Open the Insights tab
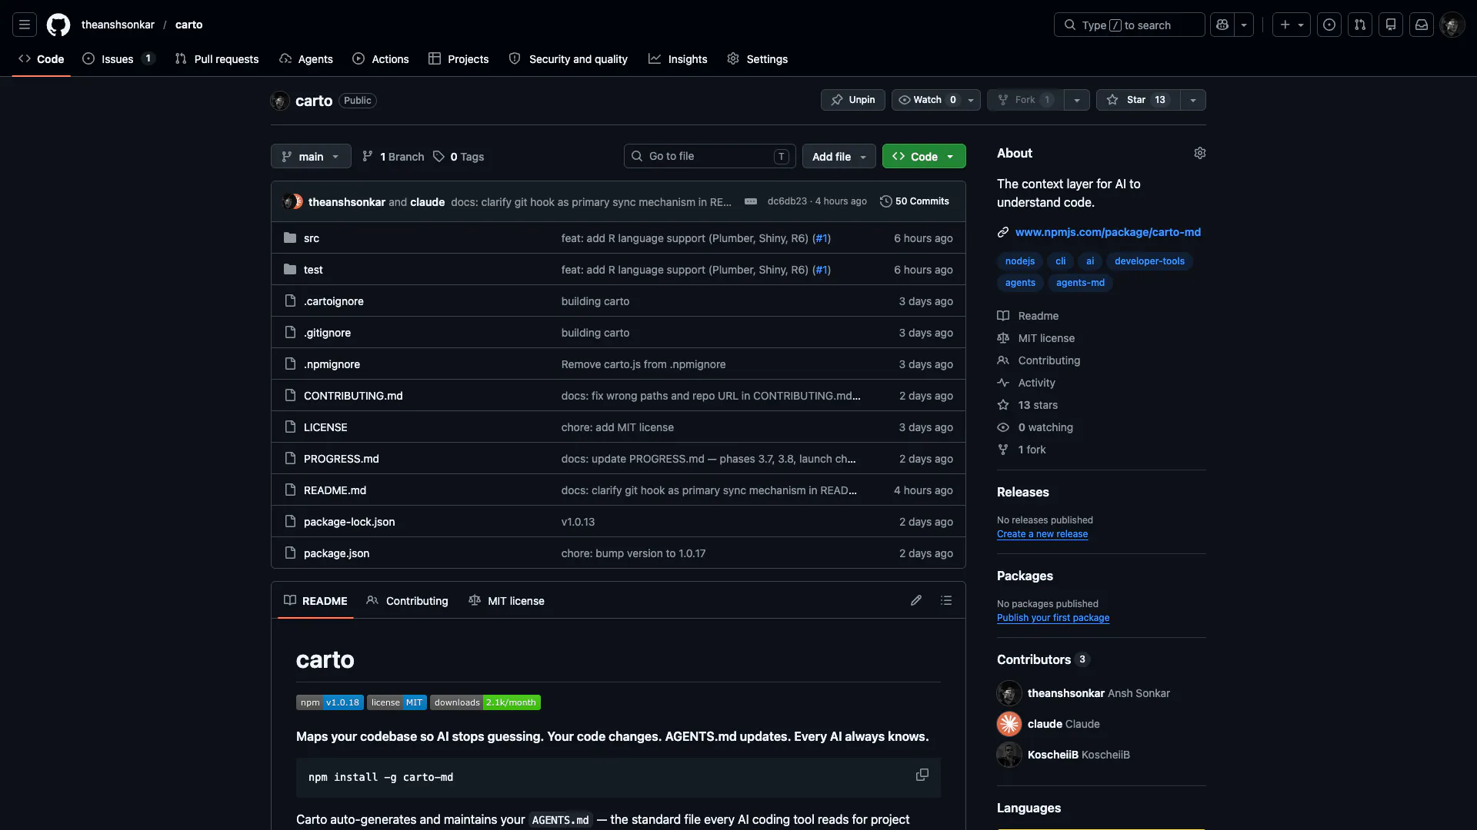The height and width of the screenshot is (830, 1477). [678, 58]
